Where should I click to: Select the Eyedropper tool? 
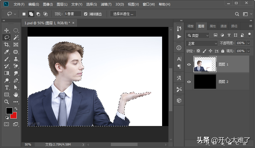[x=7, y=52]
